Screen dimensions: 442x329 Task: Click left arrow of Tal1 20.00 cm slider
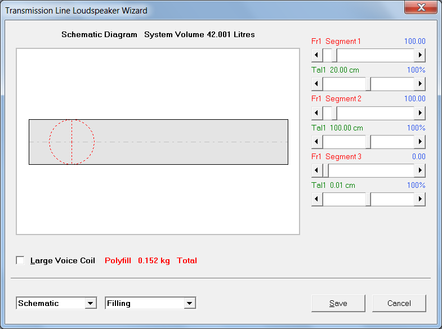[317, 84]
